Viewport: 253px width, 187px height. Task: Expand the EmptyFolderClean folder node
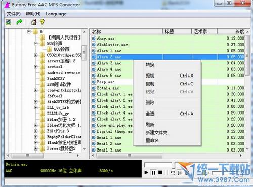click(36, 137)
